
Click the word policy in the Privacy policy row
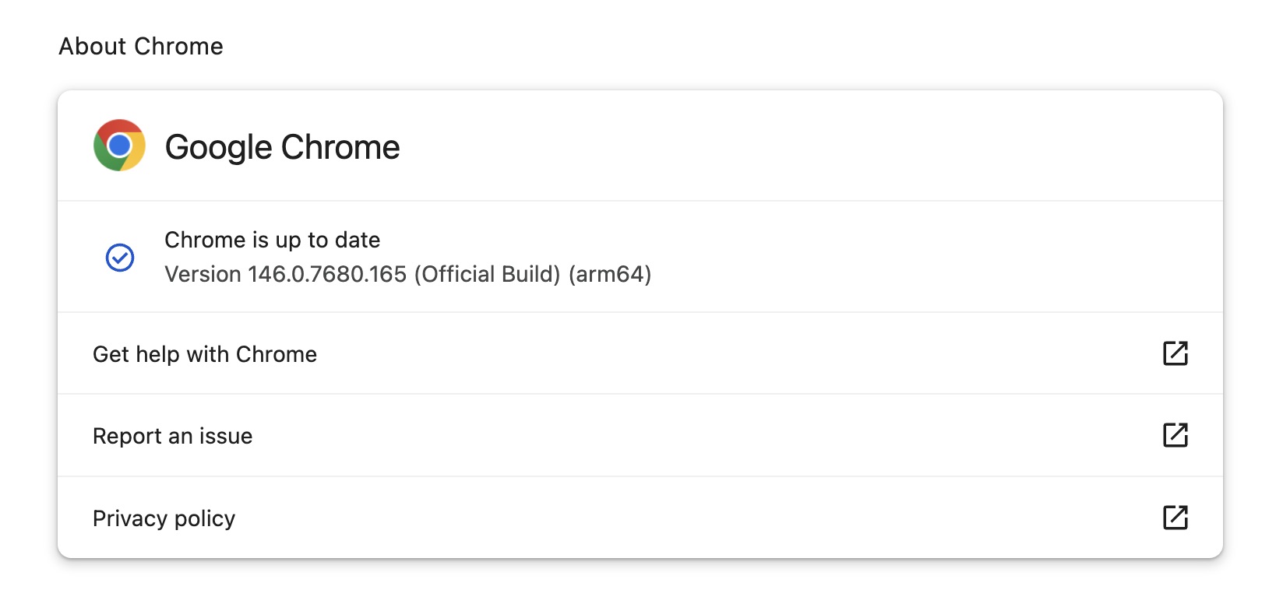coord(205,518)
